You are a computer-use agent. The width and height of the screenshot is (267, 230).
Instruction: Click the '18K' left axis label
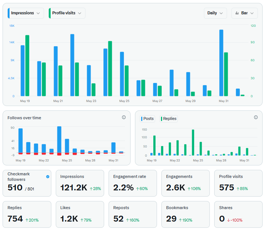click(x=12, y=26)
